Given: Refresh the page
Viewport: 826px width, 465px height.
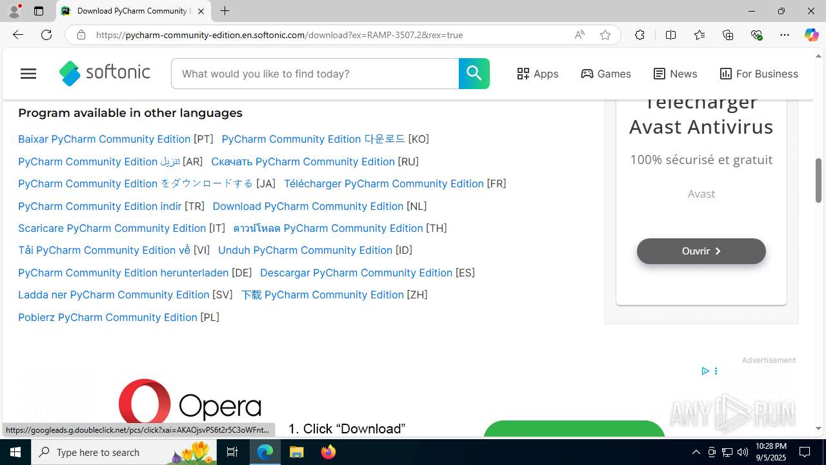Looking at the screenshot, I should pyautogui.click(x=46, y=35).
